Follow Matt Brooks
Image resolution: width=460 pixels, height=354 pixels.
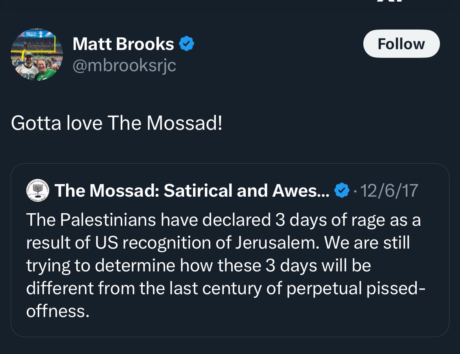point(401,44)
